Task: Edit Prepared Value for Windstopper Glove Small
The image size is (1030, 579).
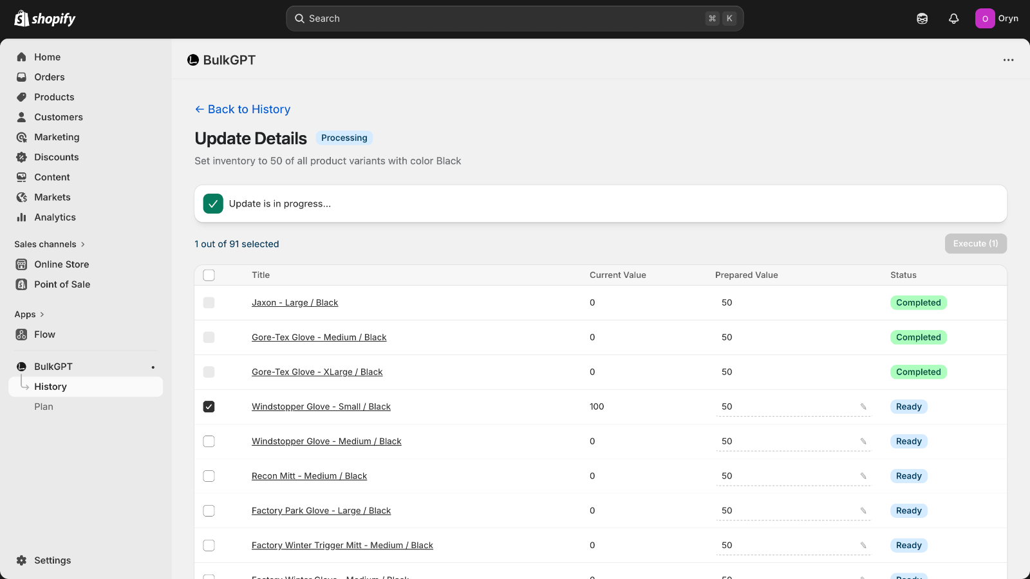Action: point(863,407)
